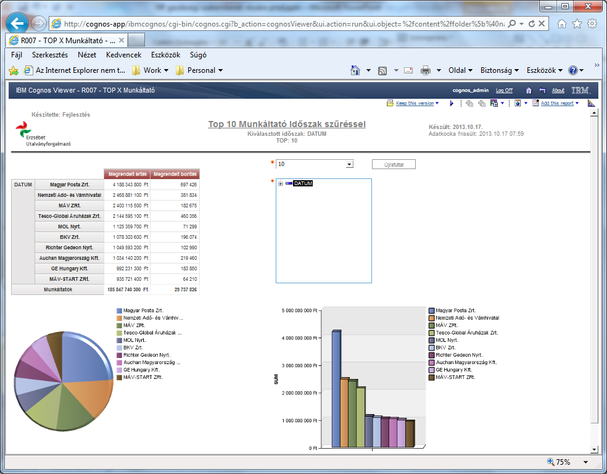
Task: Click the Magyar Posta Zrt. pie legend swatch
Action: (120, 310)
